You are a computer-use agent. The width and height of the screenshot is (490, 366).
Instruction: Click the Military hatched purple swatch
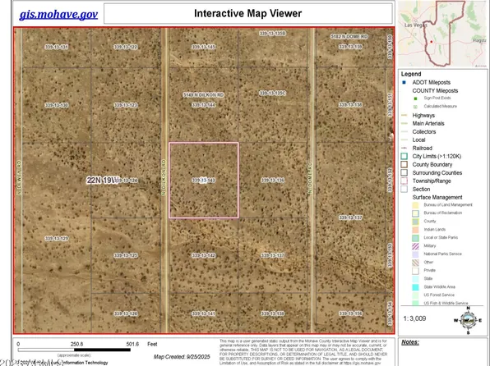click(415, 246)
